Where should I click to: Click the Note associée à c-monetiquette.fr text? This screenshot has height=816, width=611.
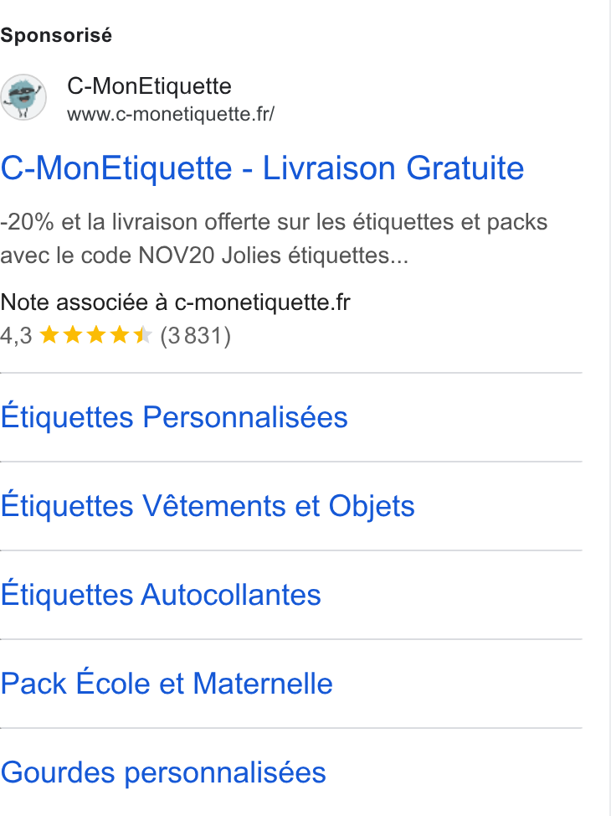pyautogui.click(x=175, y=302)
